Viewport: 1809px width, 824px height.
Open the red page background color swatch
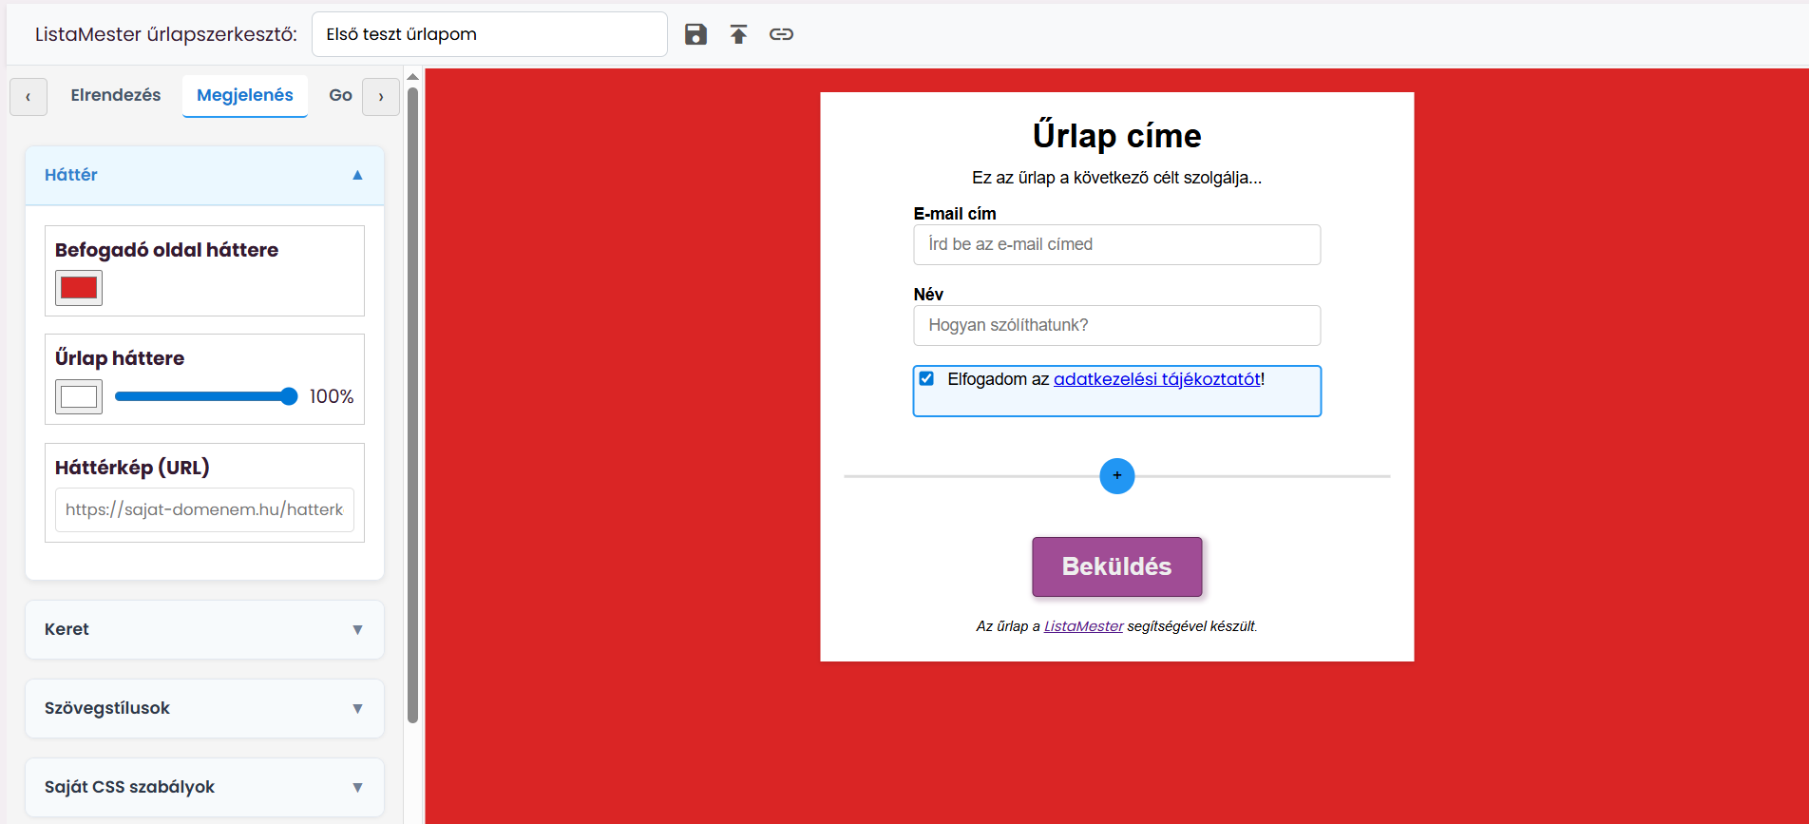click(x=79, y=288)
